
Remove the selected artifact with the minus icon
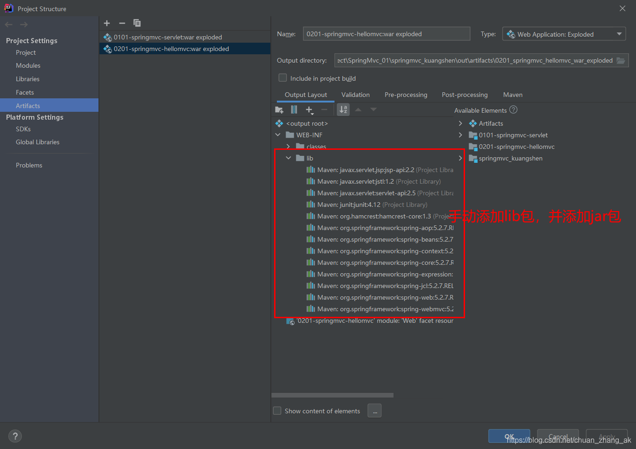tap(122, 23)
